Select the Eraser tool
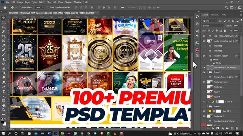This screenshot has width=243, height=136. coord(3,68)
